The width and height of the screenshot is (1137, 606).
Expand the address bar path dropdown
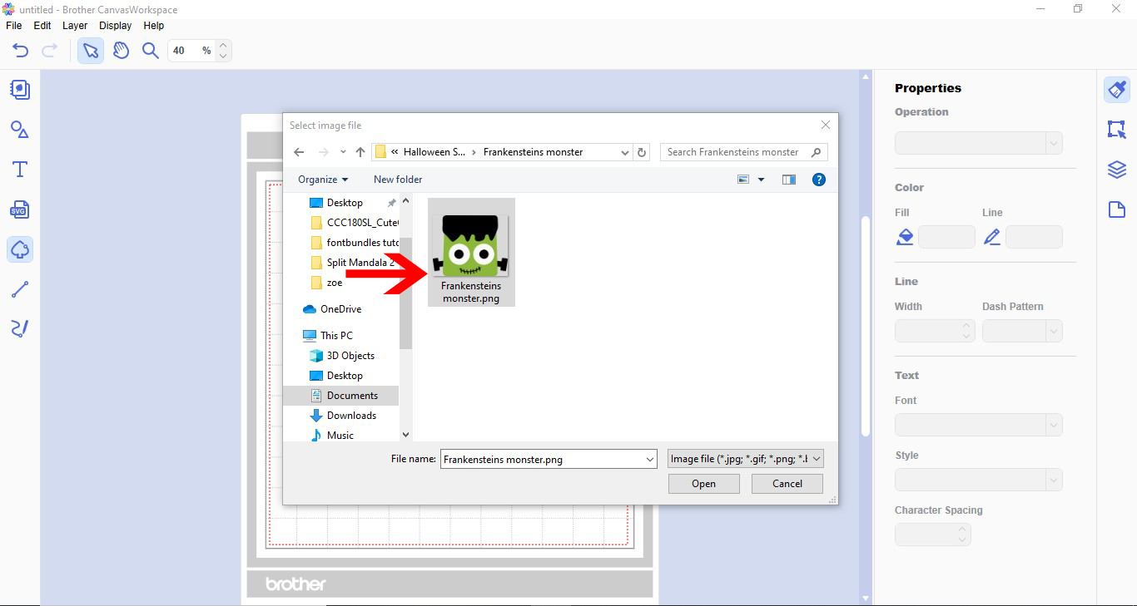point(625,152)
